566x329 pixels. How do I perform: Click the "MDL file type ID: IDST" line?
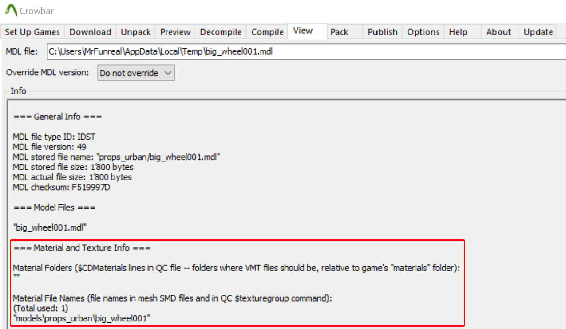(x=54, y=137)
